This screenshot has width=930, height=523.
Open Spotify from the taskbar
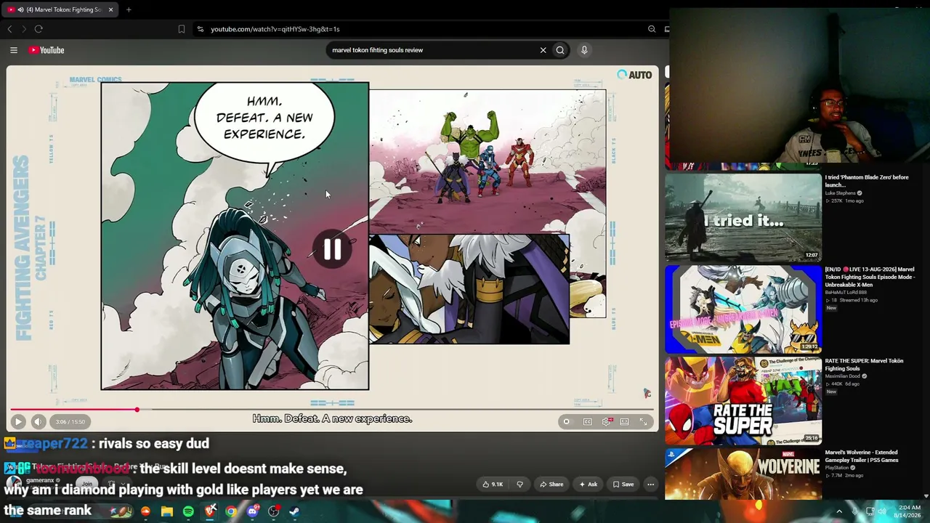coord(188,511)
